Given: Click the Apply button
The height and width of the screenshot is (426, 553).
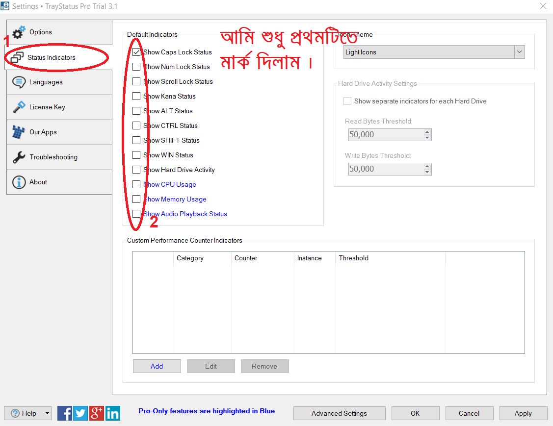Looking at the screenshot, I should (524, 413).
